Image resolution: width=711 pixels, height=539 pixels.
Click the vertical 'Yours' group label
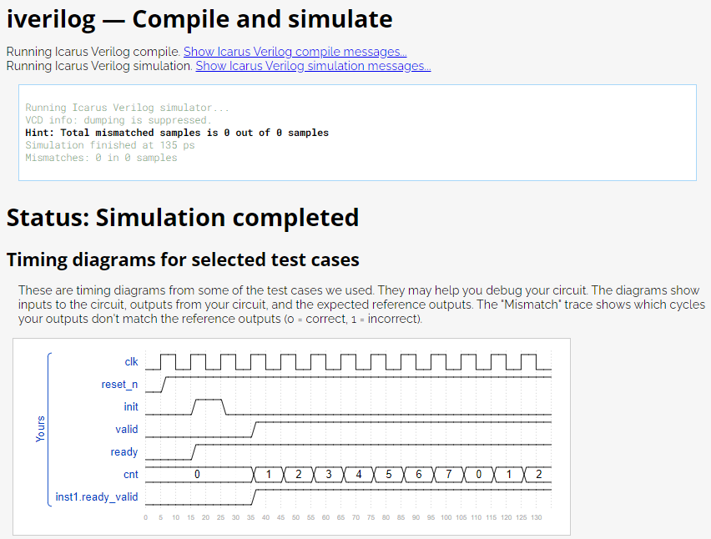tap(40, 429)
